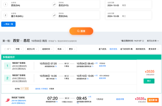Click the 多程超低价 header banner
This screenshot has width=162, height=106.
click(81, 57)
